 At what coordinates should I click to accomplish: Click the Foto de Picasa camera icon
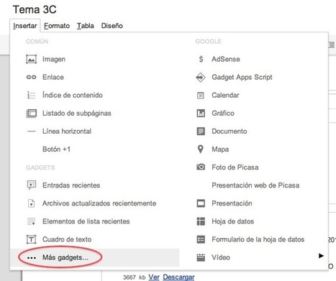(x=201, y=167)
